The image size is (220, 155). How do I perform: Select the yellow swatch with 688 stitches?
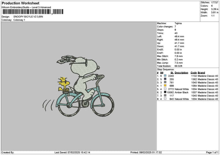tap(165, 86)
